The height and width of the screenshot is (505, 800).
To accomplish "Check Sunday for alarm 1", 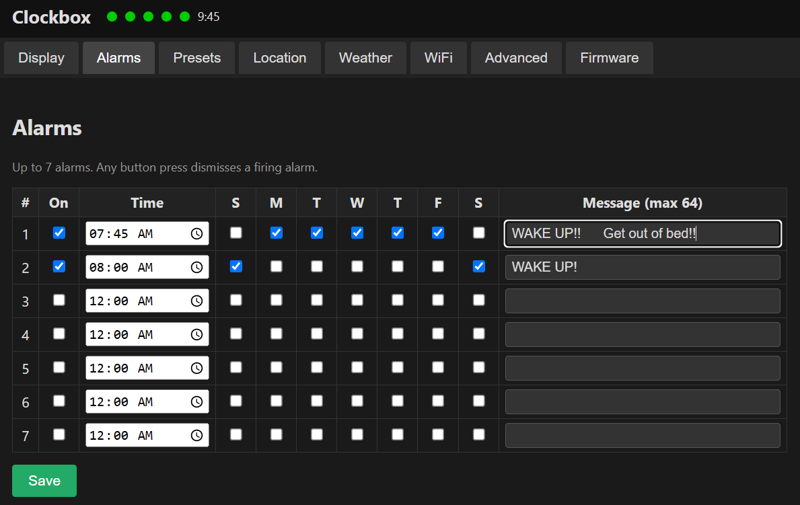I will click(235, 233).
